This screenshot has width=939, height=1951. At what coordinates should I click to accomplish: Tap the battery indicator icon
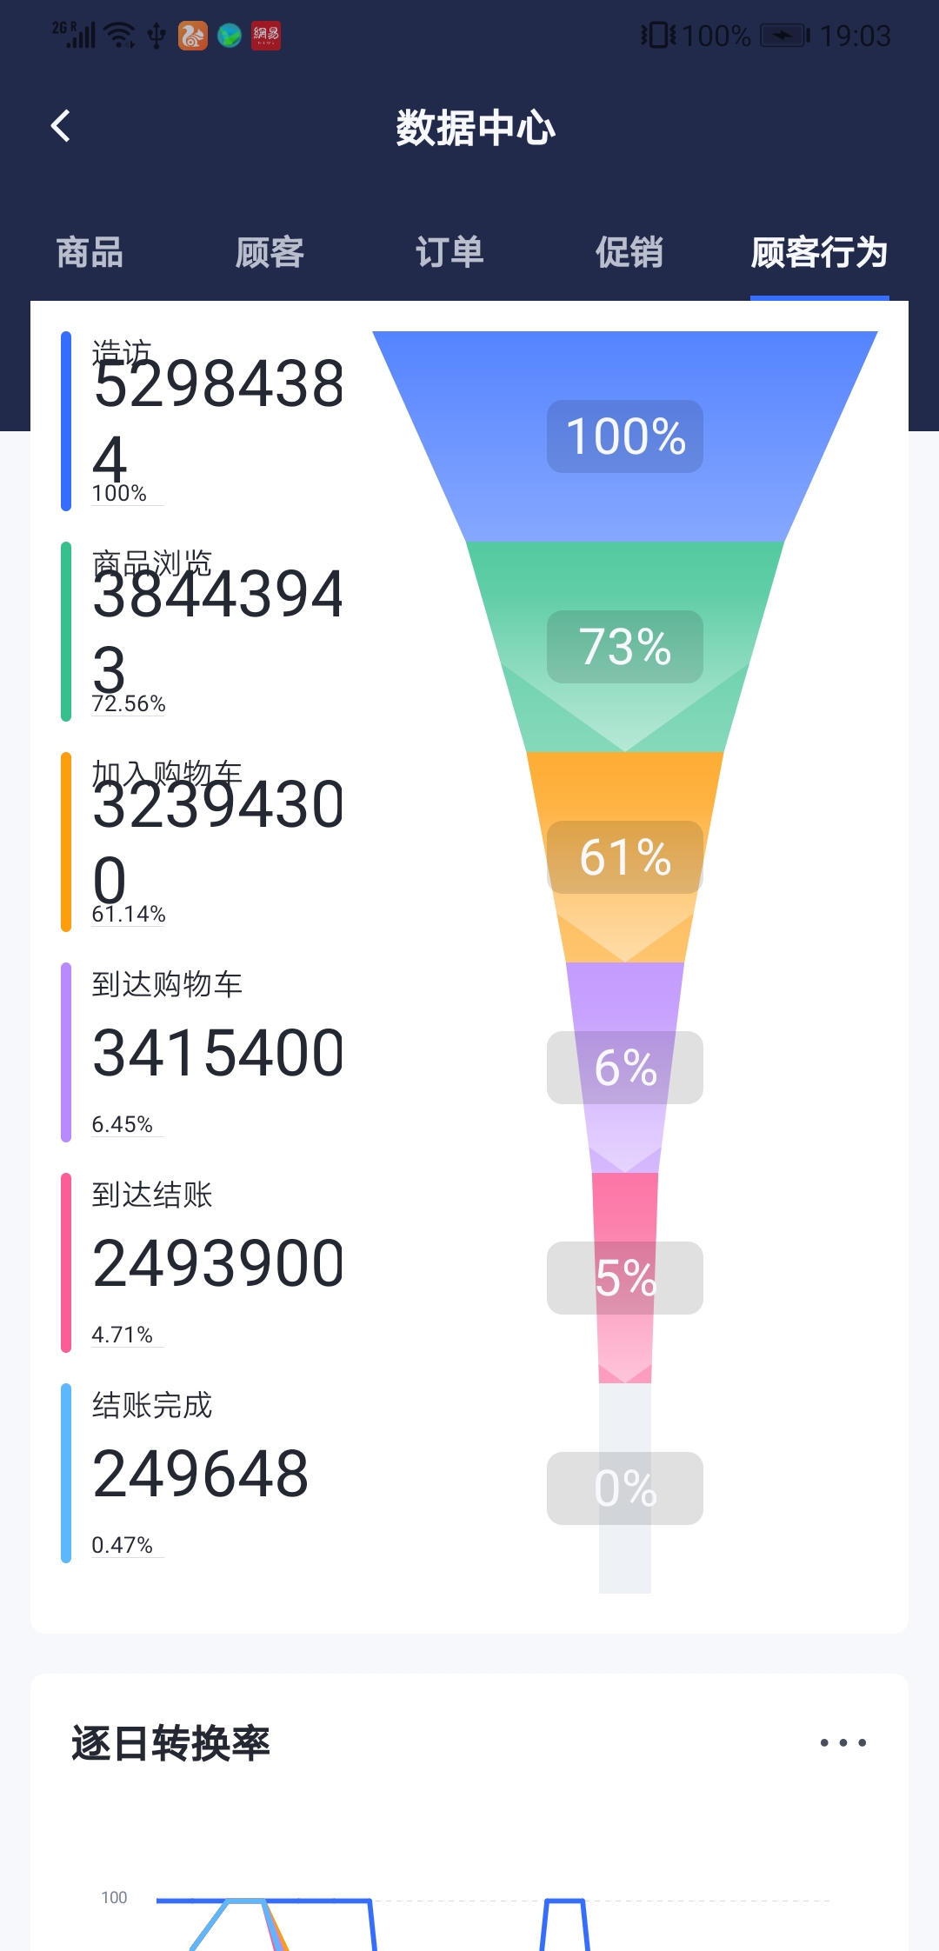click(x=785, y=36)
